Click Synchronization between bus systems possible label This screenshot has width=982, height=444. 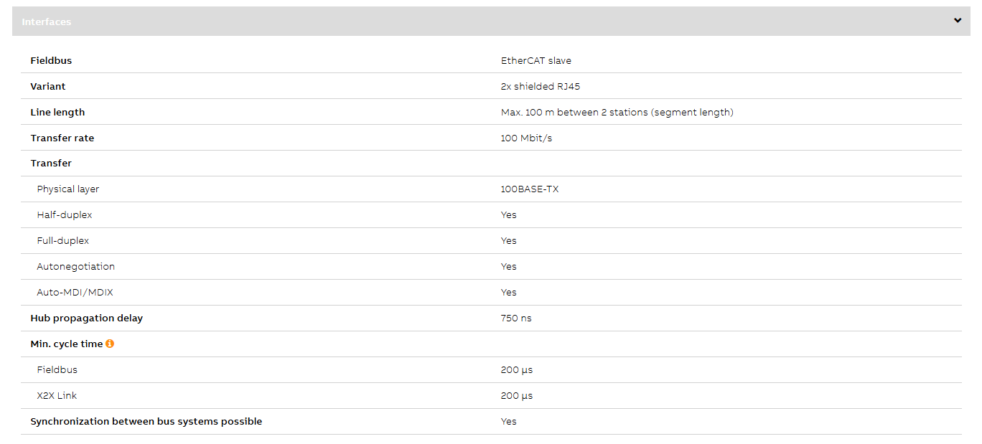point(146,421)
